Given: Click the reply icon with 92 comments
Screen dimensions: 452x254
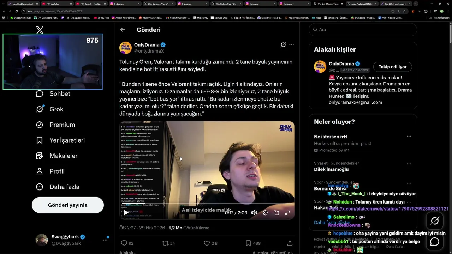Looking at the screenshot, I should click(124, 243).
